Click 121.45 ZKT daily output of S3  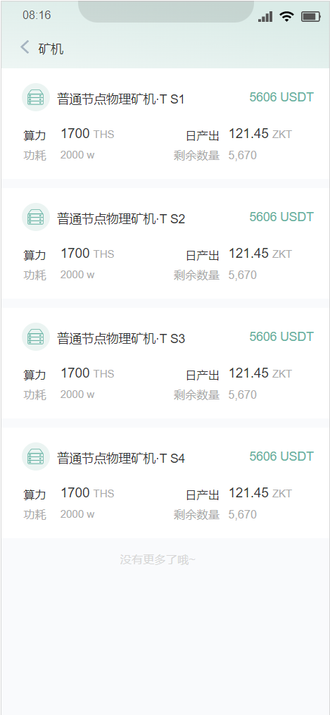click(260, 373)
